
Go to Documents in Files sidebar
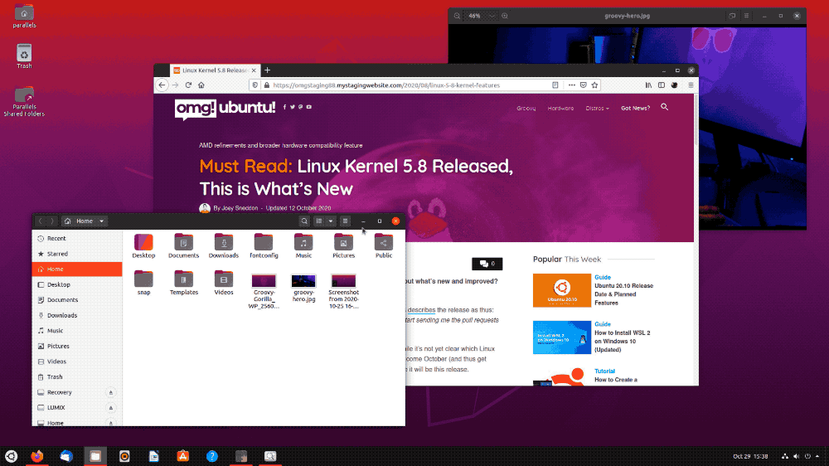77,300
